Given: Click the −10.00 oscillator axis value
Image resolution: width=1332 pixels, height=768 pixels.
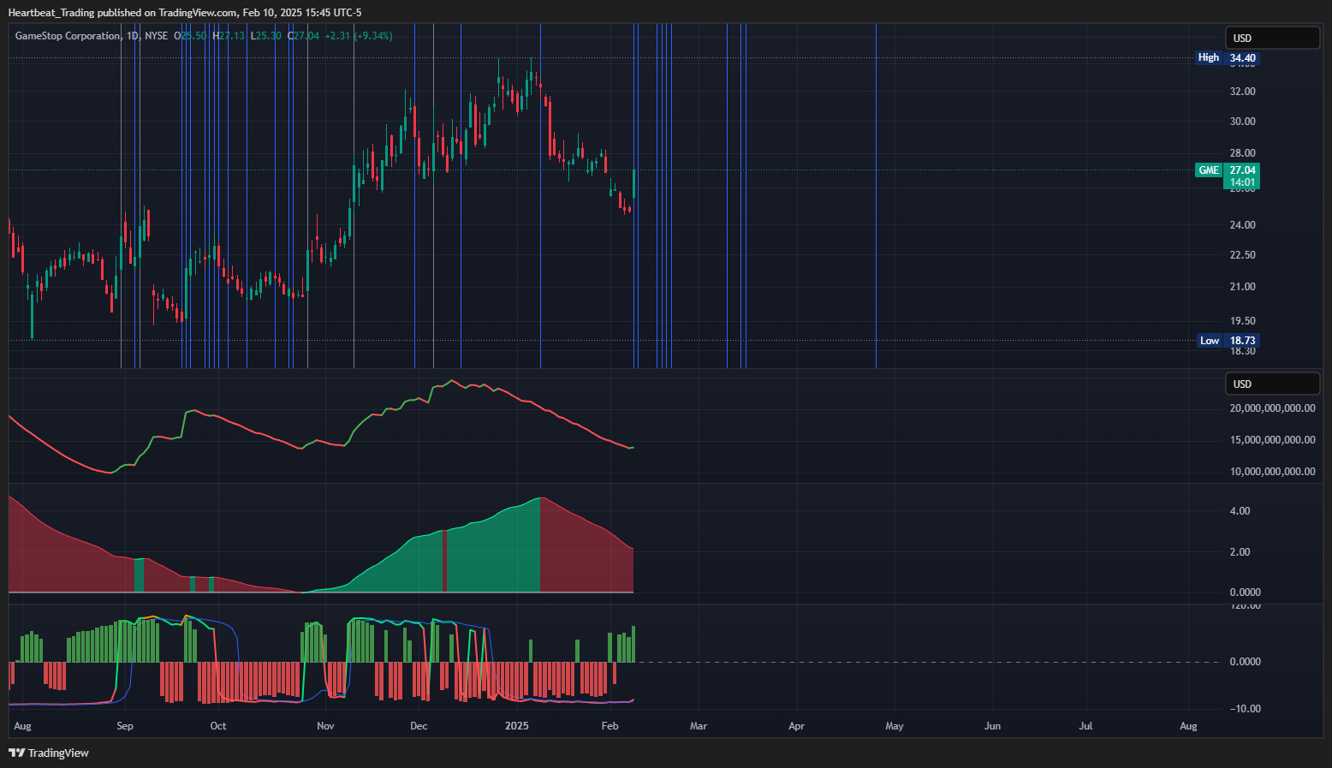Looking at the screenshot, I should [1245, 709].
